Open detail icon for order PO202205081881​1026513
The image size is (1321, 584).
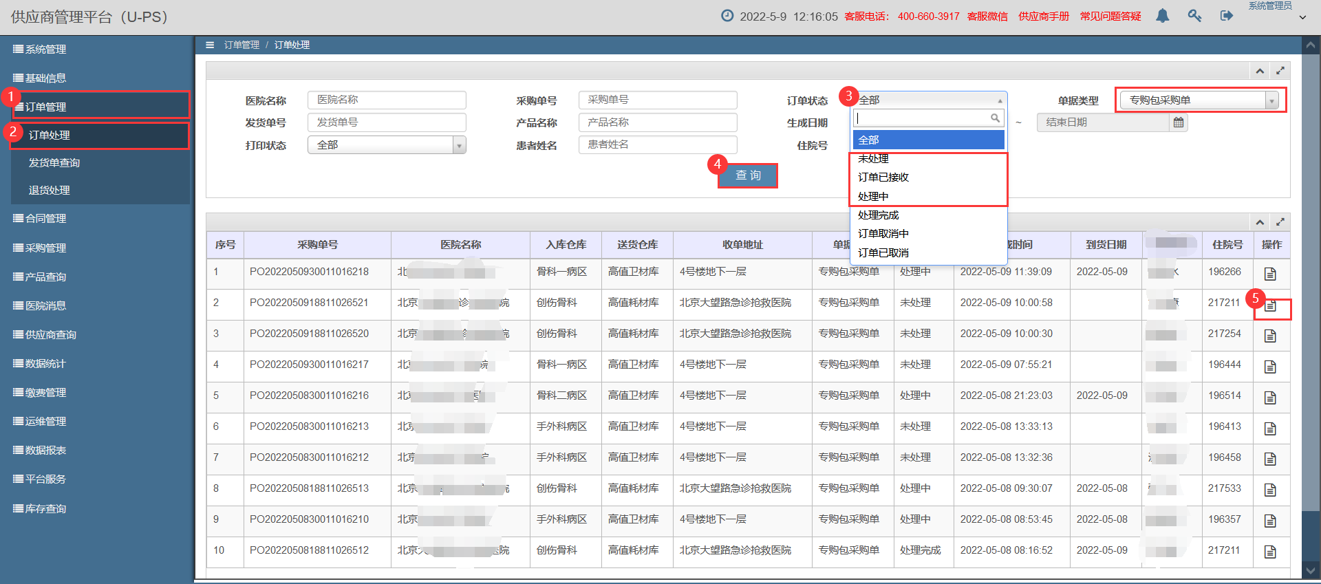[1270, 490]
